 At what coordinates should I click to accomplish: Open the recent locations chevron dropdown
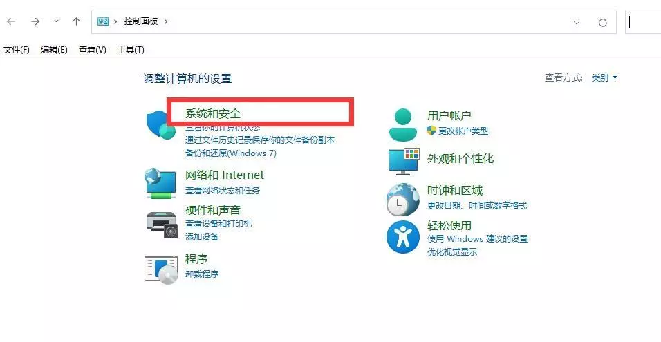pyautogui.click(x=57, y=21)
